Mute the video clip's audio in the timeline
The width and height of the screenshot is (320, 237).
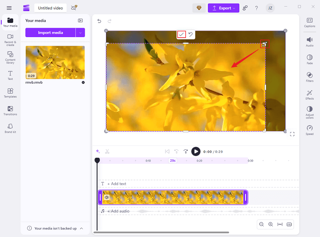107,197
